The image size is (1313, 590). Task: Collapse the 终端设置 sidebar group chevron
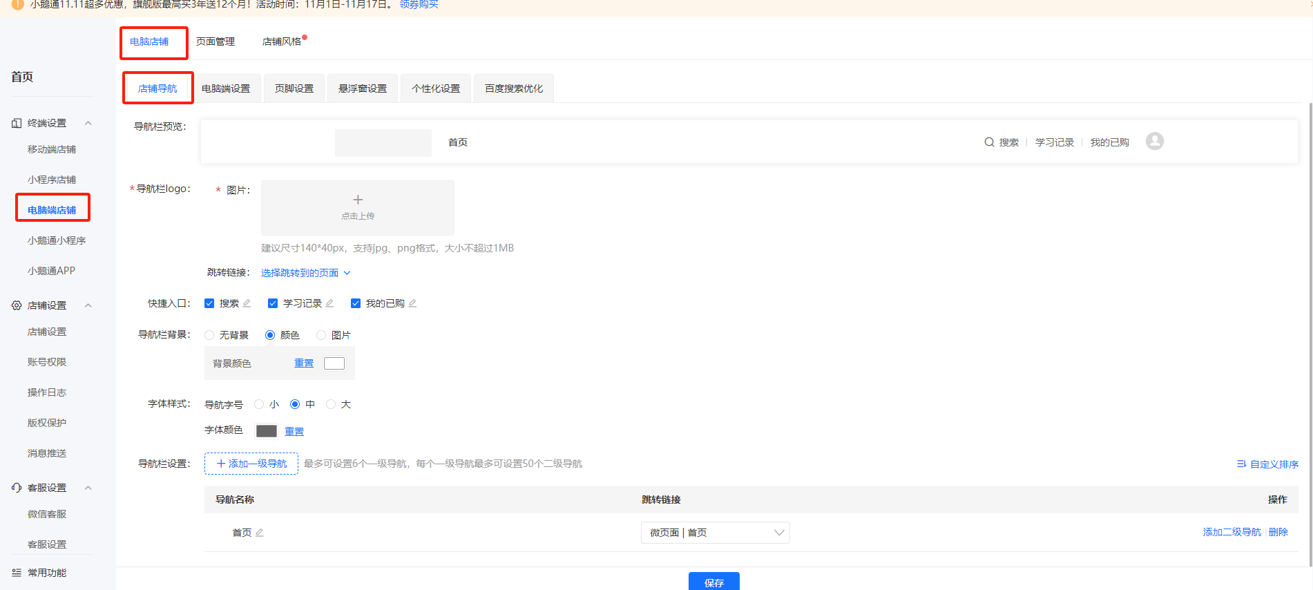(x=88, y=123)
